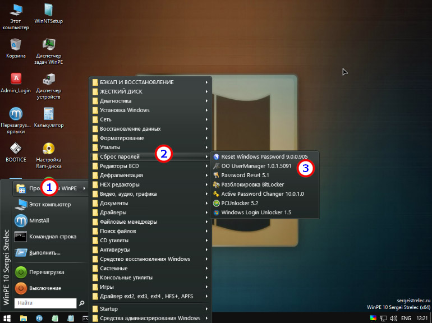Click the Найти search field
Viewport: 432px width, 323px height.
(x=45, y=303)
